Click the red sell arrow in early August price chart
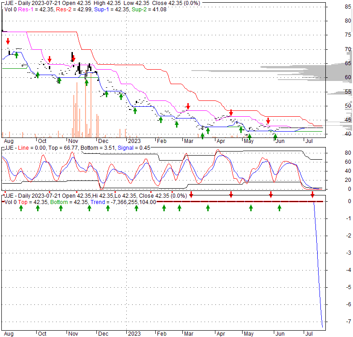 point(8,41)
